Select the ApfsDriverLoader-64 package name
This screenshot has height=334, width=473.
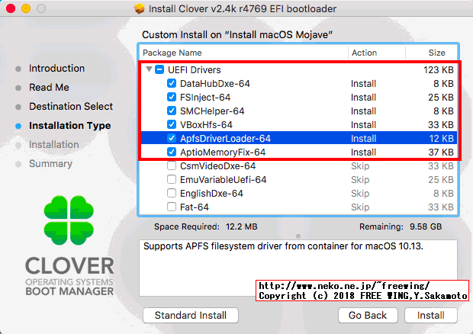click(225, 138)
